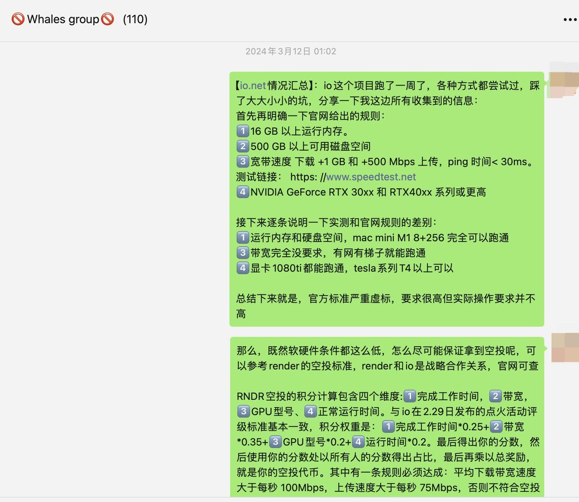Image resolution: width=579 pixels, height=502 pixels.
Task: Click the member count (110)
Action: click(135, 19)
